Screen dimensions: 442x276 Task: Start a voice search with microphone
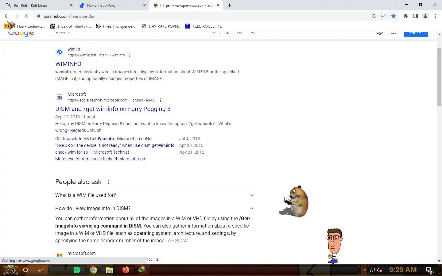[227, 33]
